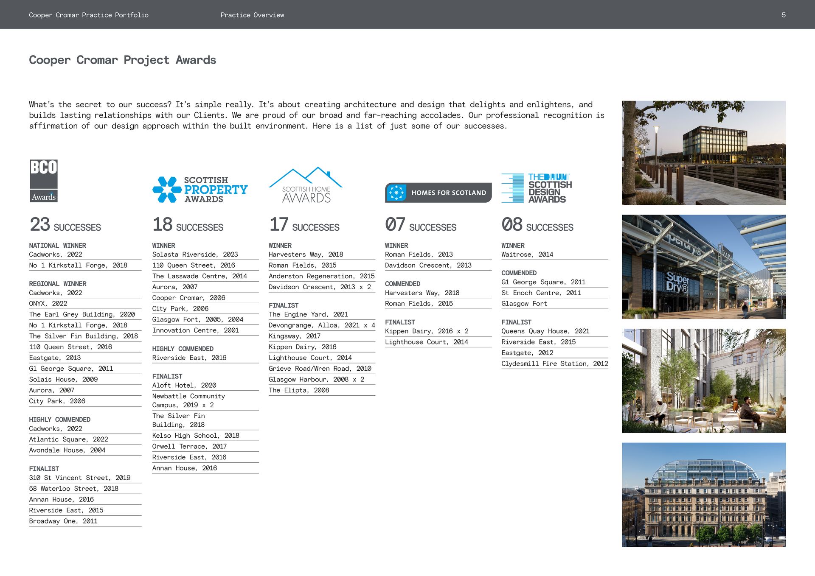
Task: Open the glass office building photo at dusk
Action: coord(704,153)
